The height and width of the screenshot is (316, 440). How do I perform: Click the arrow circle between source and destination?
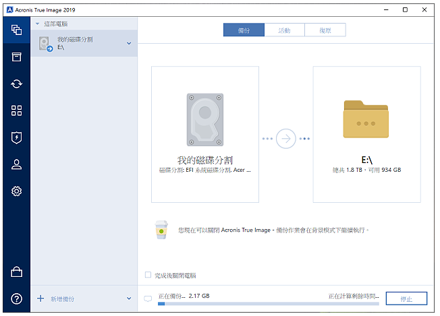pyautogui.click(x=285, y=139)
